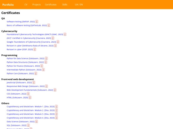The height and width of the screenshot is (129, 173).
Task: Open PDF icon for Data Science SoloLearn
Action: pos(37,121)
